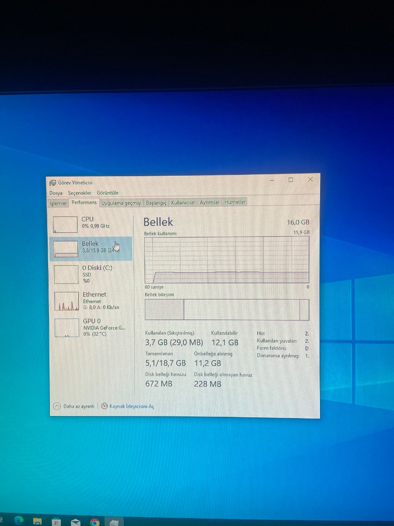Click the 3,7 GB (29,0 MB) used value
The width and height of the screenshot is (394, 526).
coord(174,342)
